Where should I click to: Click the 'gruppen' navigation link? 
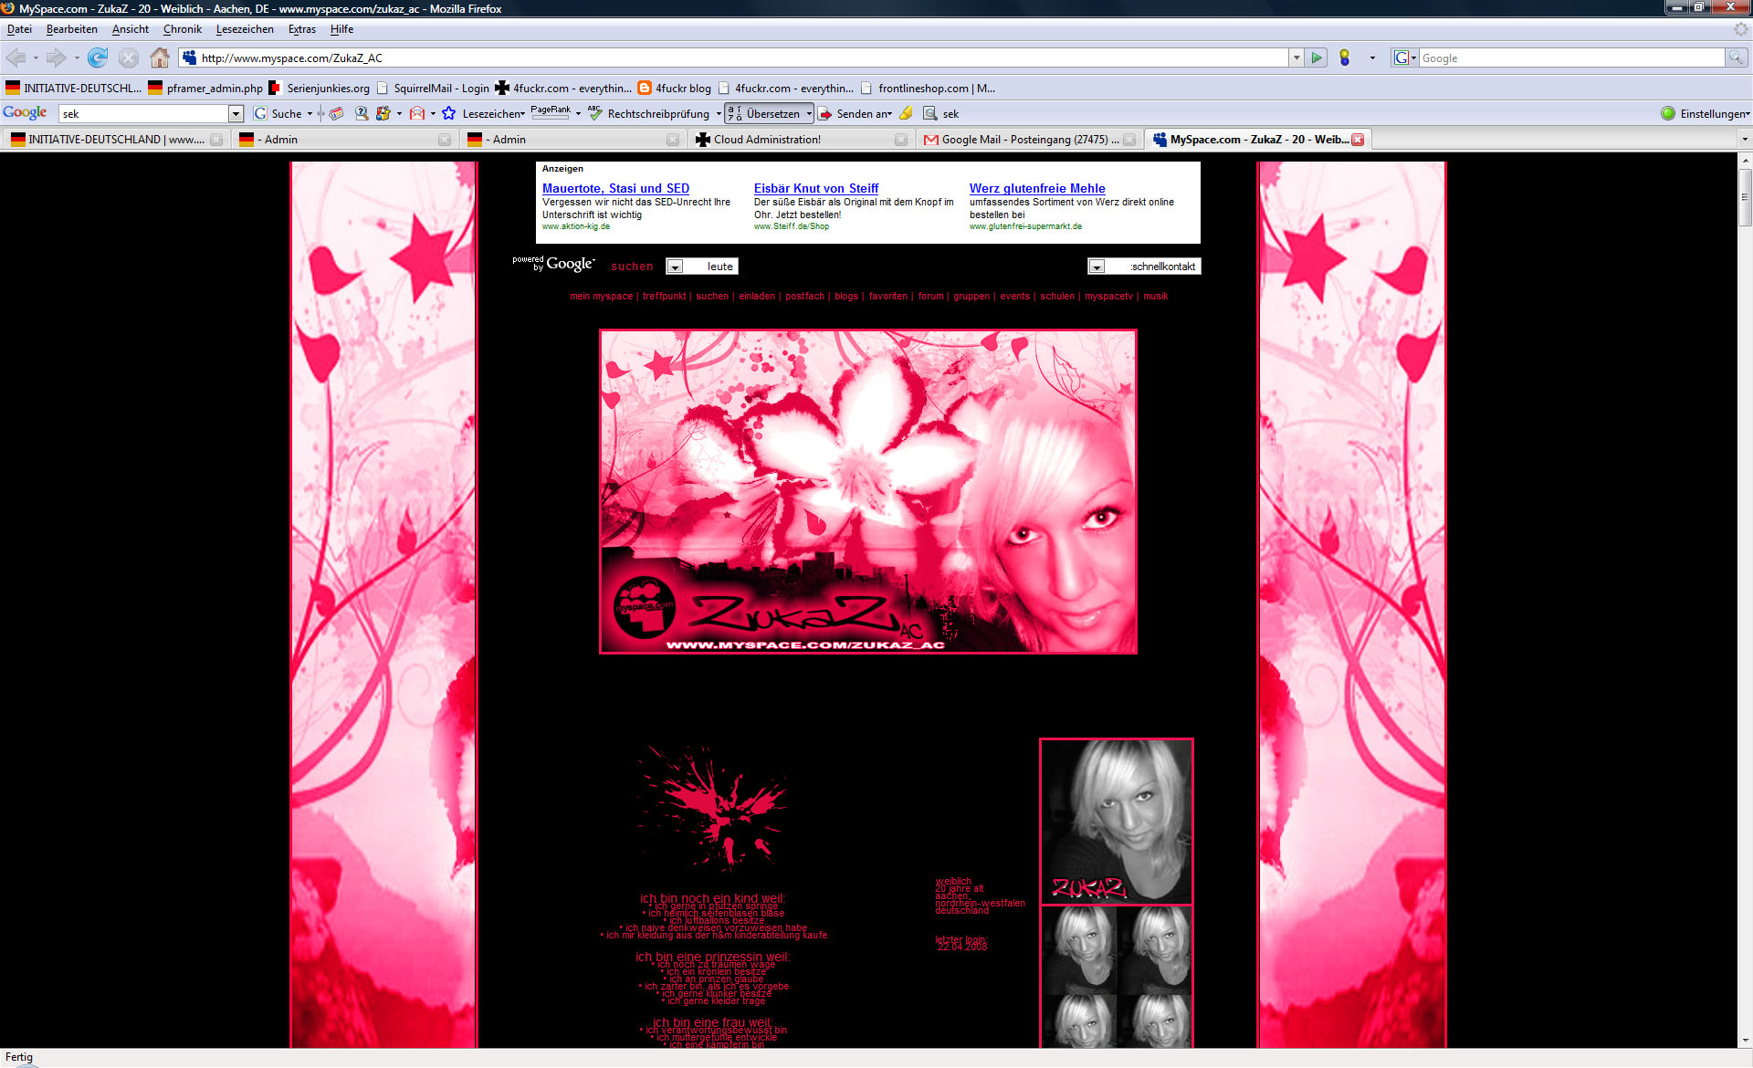971,296
